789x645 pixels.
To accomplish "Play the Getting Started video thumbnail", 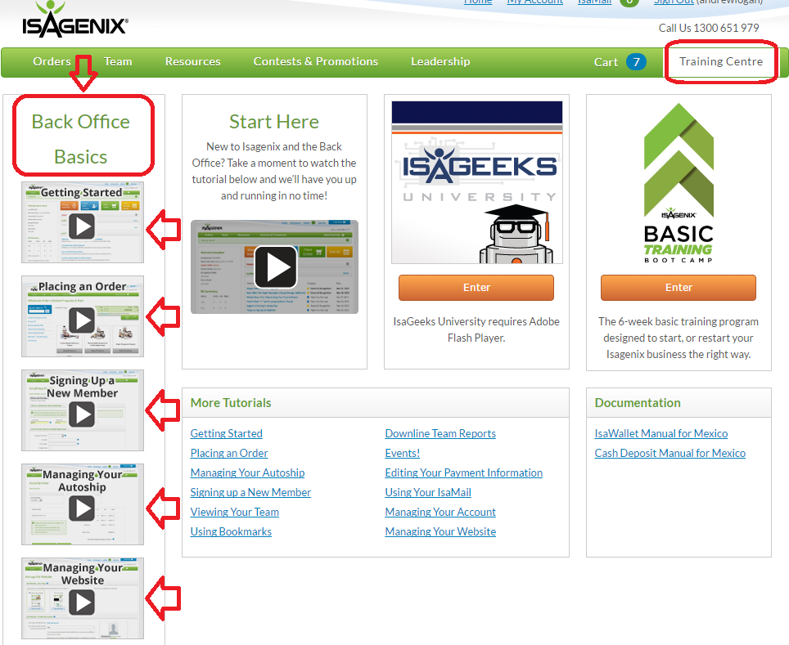I will tap(82, 226).
